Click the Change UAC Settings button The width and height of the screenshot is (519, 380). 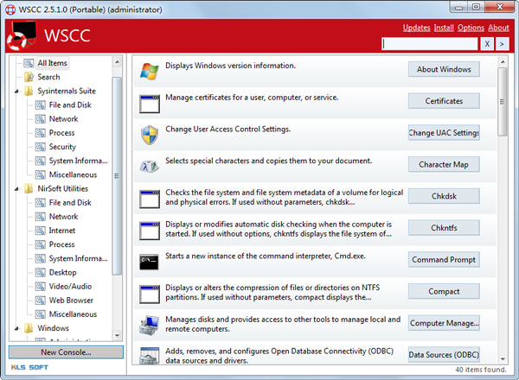point(444,132)
